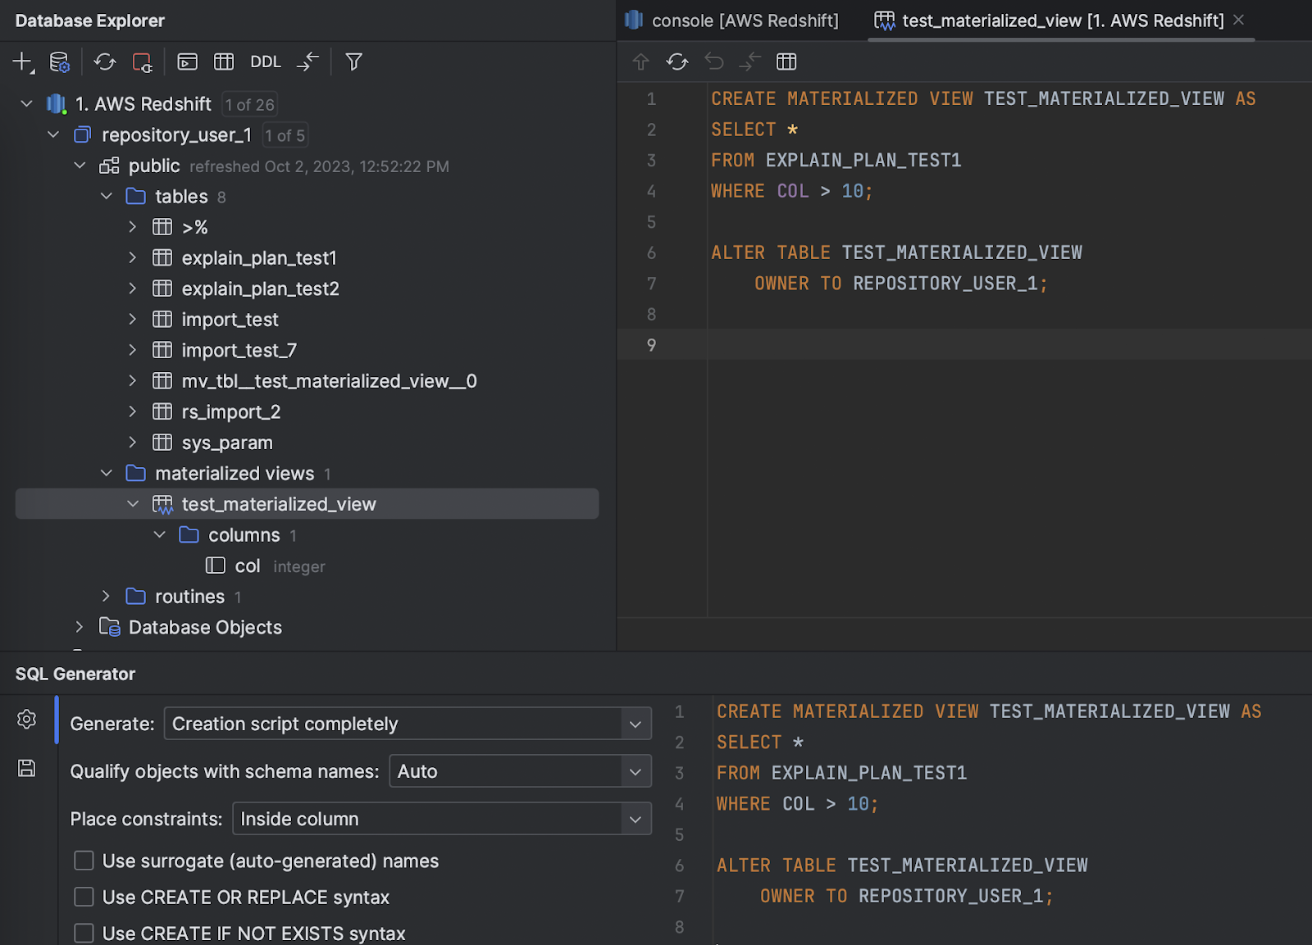Enable Use CREATE OR REPLACE syntax

click(84, 897)
